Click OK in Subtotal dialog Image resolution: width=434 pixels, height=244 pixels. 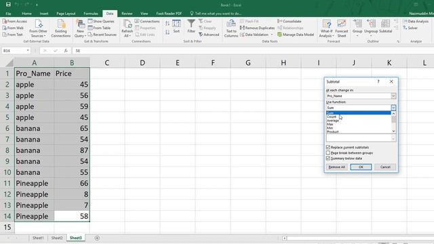tap(361, 167)
